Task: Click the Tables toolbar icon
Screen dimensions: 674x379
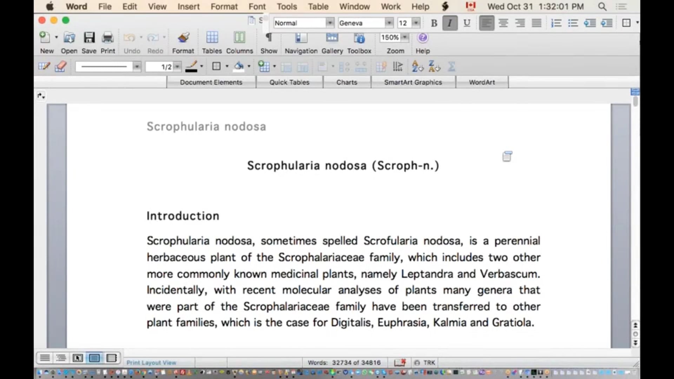Action: 212,38
